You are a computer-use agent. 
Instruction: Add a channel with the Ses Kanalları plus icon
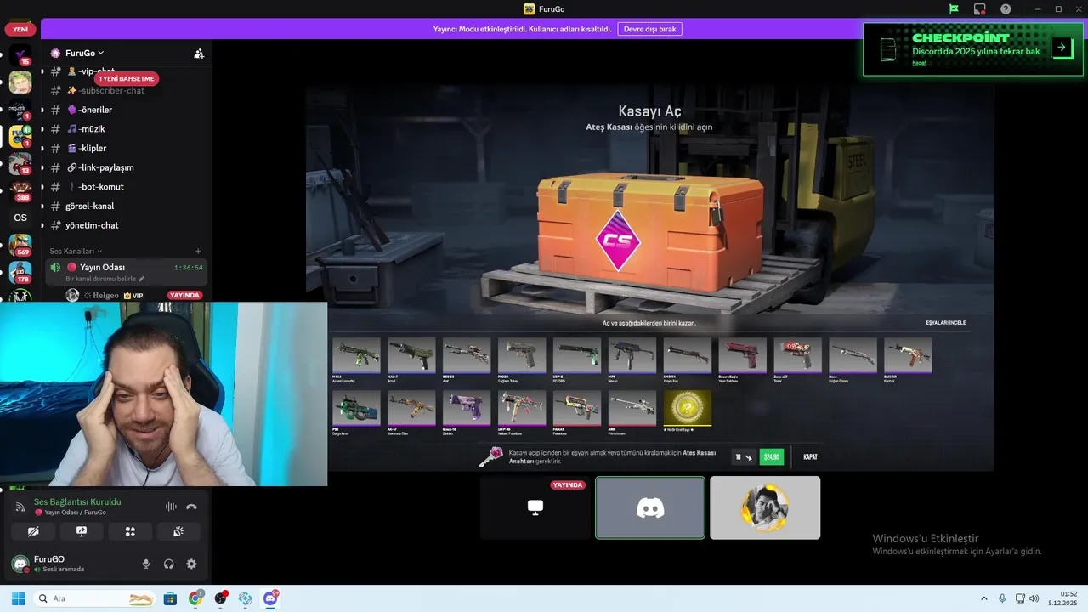198,251
